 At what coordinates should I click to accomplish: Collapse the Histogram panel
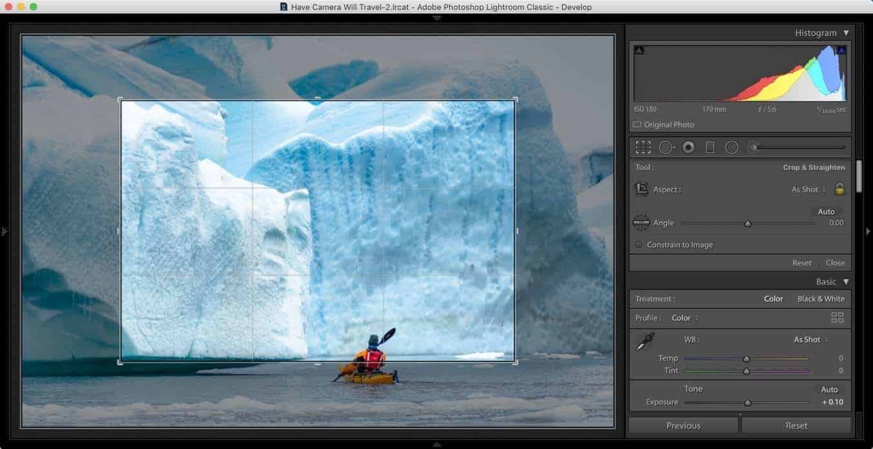846,33
